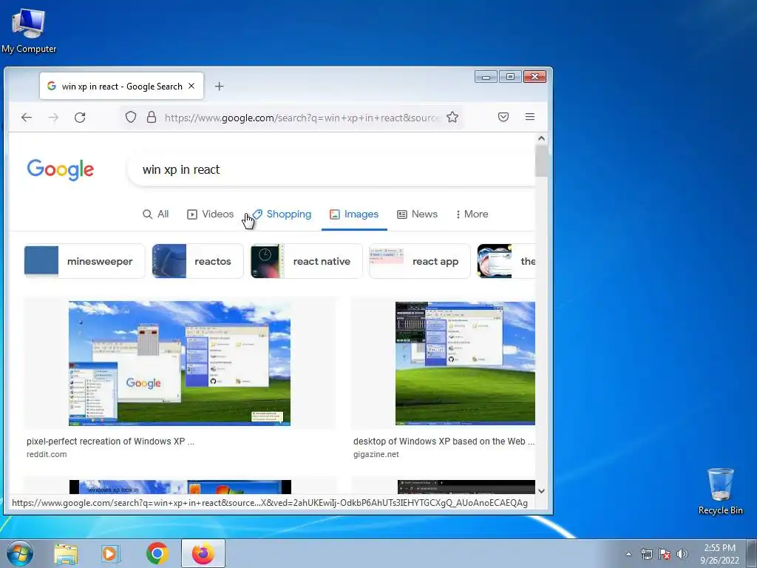757x568 pixels.
Task: Open the Action Center flag icon
Action: (665, 554)
